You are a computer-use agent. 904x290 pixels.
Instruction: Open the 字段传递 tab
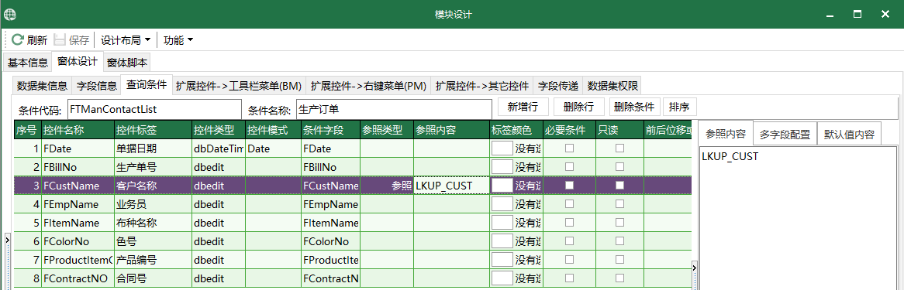tap(557, 87)
